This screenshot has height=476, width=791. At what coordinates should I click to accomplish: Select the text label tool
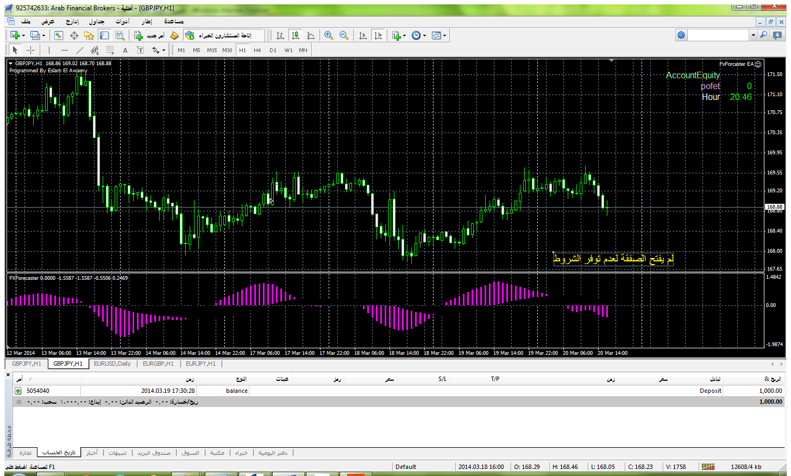[140, 50]
